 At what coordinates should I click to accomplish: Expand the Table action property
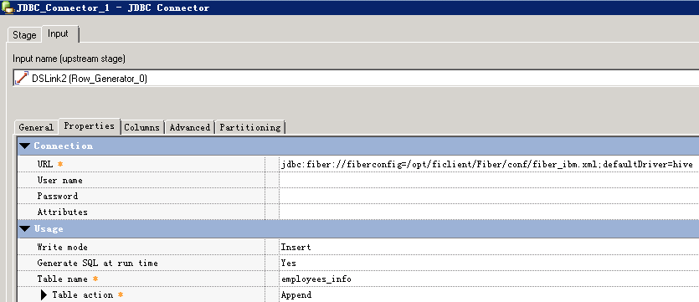44,294
